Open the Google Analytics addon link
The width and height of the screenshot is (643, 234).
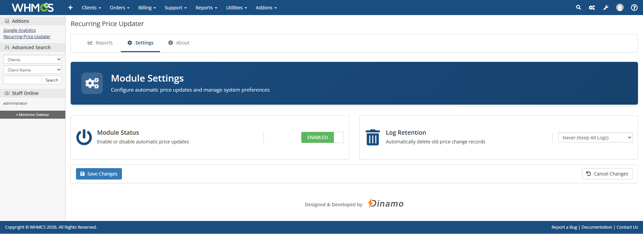click(x=19, y=30)
